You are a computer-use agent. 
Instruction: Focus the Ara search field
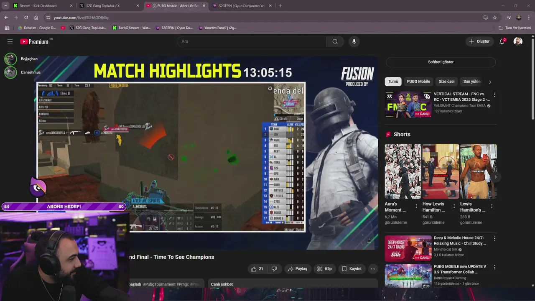click(252, 41)
